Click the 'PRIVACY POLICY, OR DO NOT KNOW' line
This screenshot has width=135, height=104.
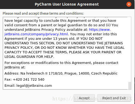coord(64,48)
